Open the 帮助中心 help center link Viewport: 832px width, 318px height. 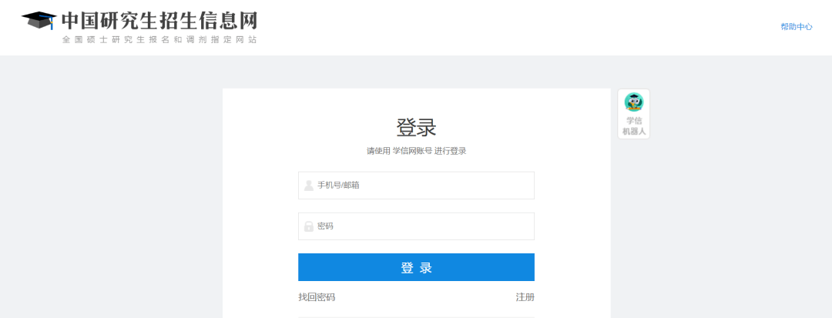[797, 27]
